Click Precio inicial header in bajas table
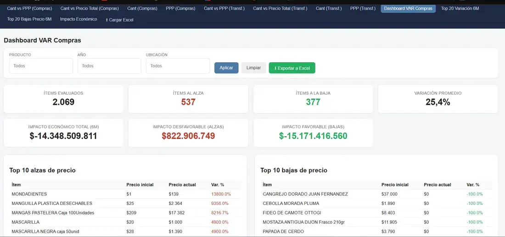 395,185
